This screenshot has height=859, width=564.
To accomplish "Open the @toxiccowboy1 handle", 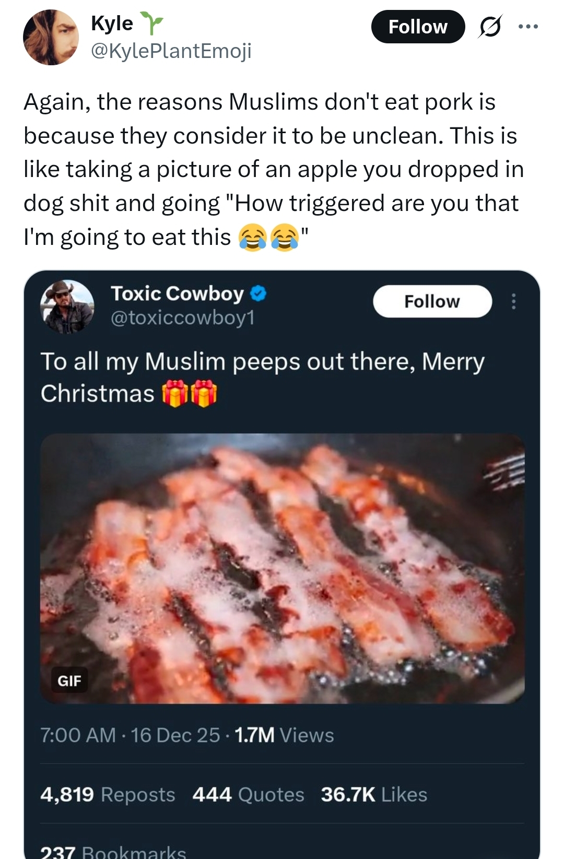I will click(x=182, y=317).
